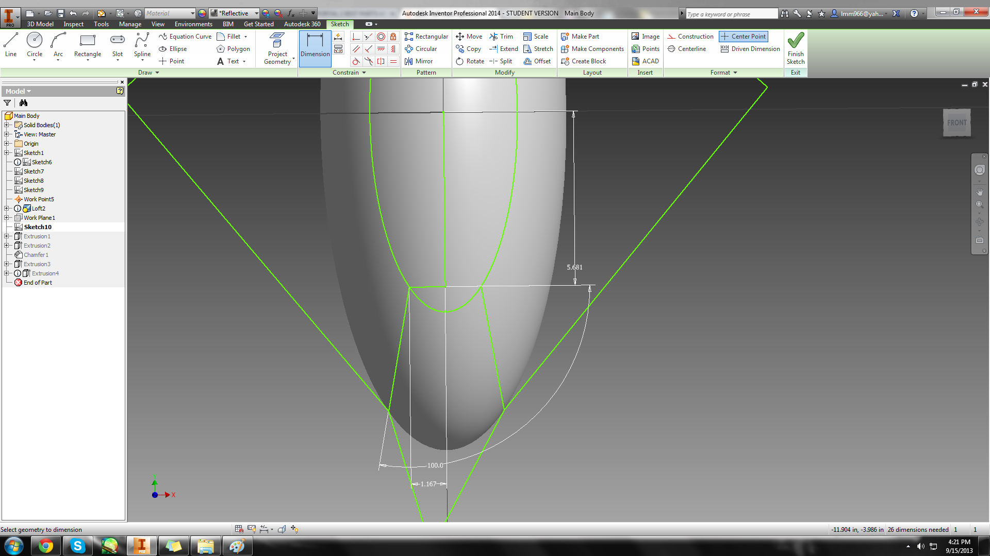Expand the Draw panel dropdown
Screen dimensions: 990x556
click(157, 73)
